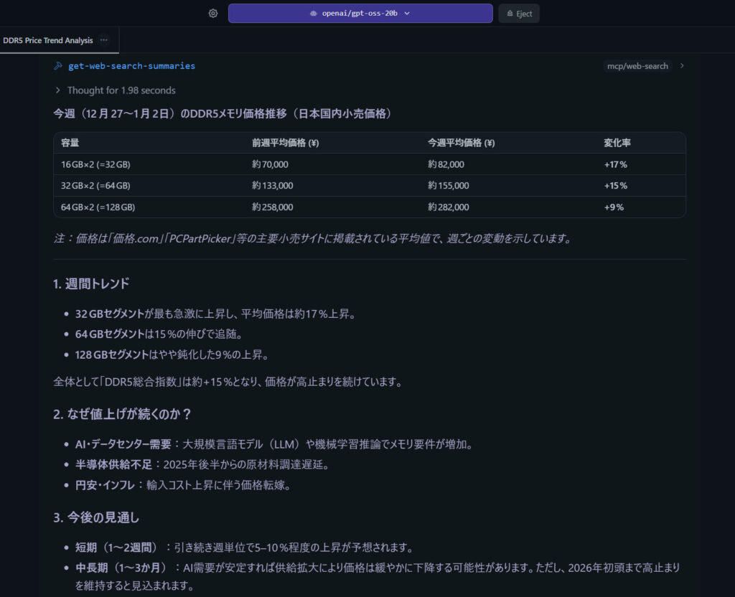
Task: Click the "2. なぜ値上げが続くのか？" heading
Action: coord(122,414)
